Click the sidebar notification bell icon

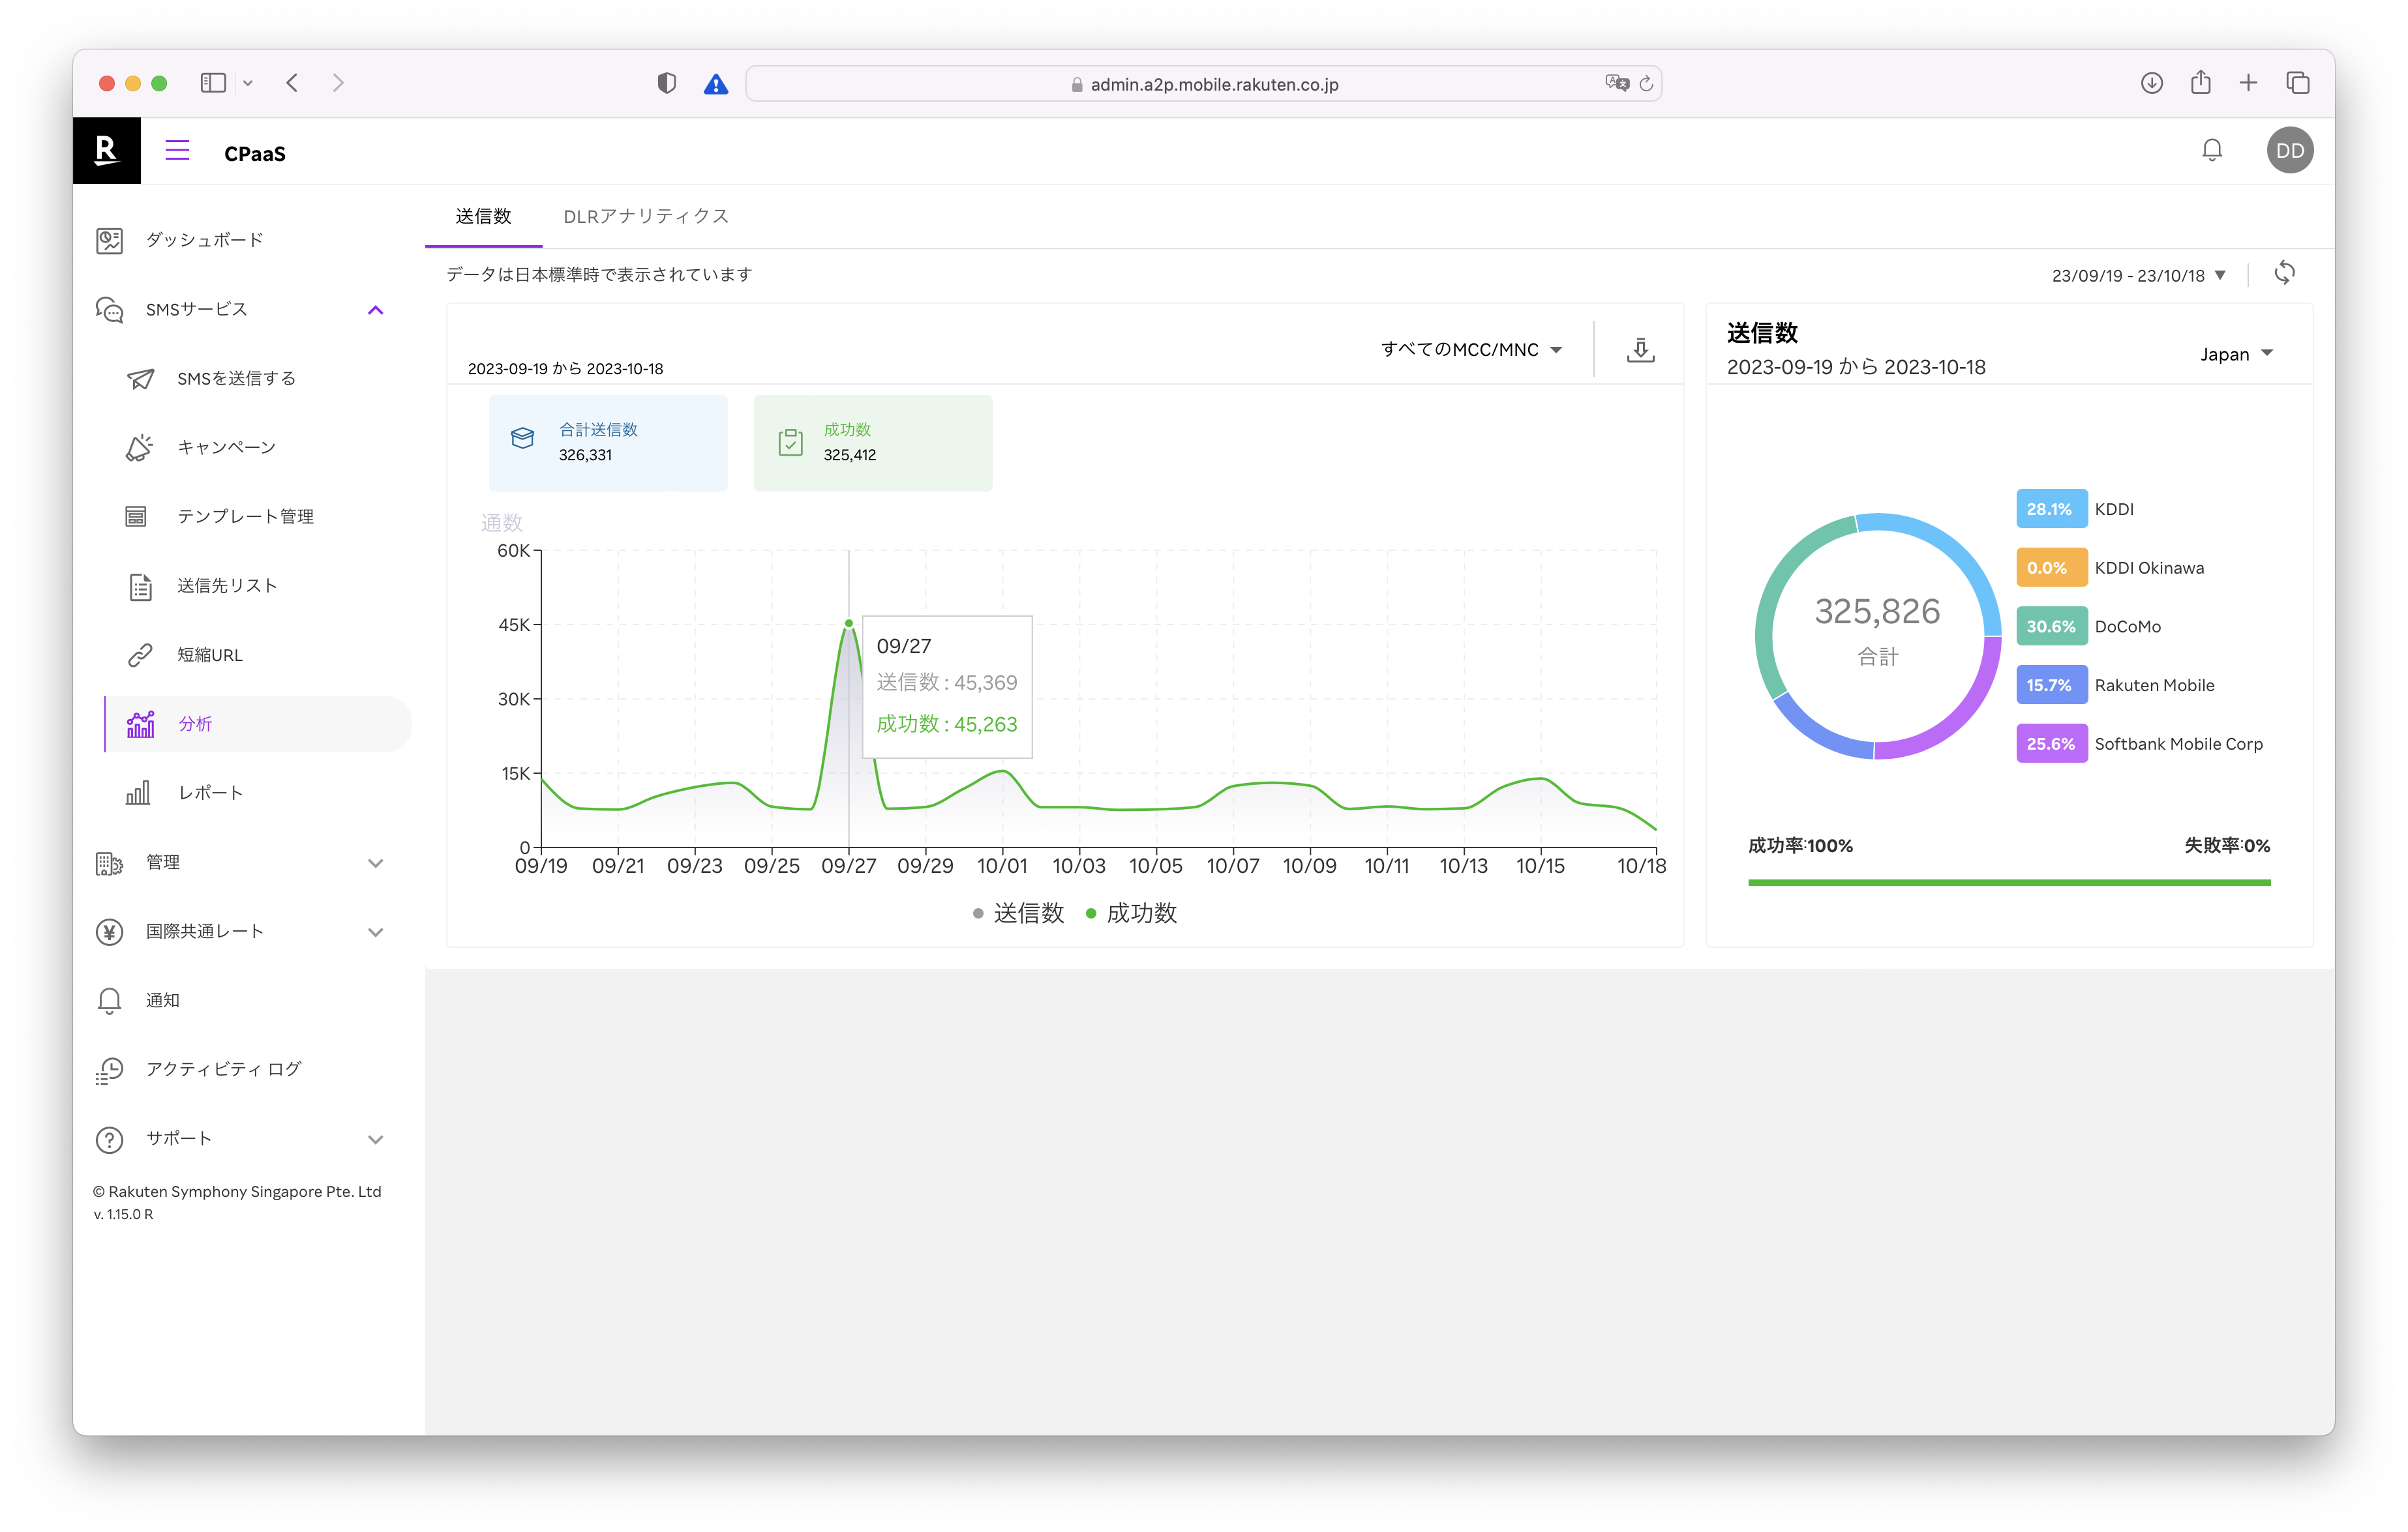pyautogui.click(x=109, y=1001)
